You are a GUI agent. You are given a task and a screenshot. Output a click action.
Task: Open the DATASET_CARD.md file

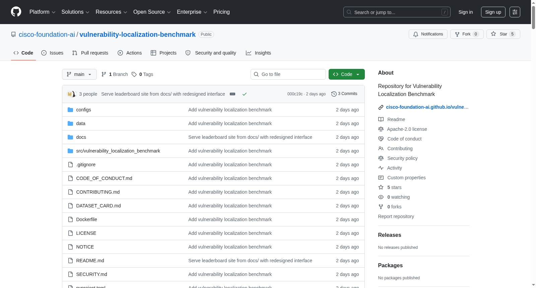[x=98, y=206]
